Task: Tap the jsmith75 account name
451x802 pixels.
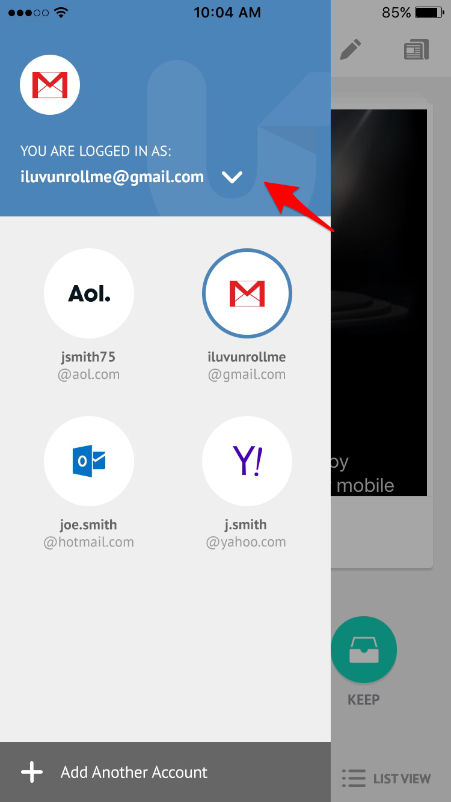Action: tap(88, 357)
